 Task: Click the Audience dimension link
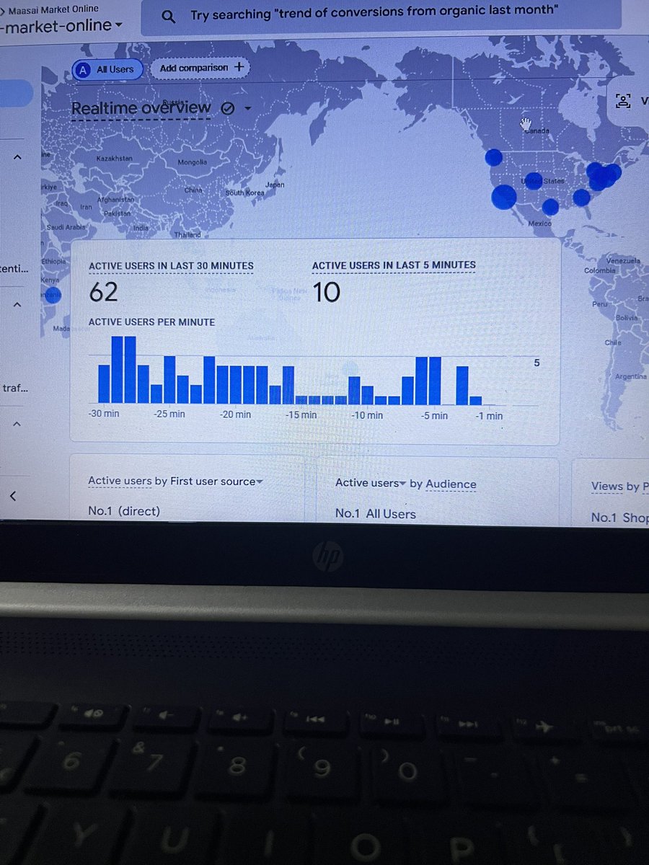[x=451, y=484]
